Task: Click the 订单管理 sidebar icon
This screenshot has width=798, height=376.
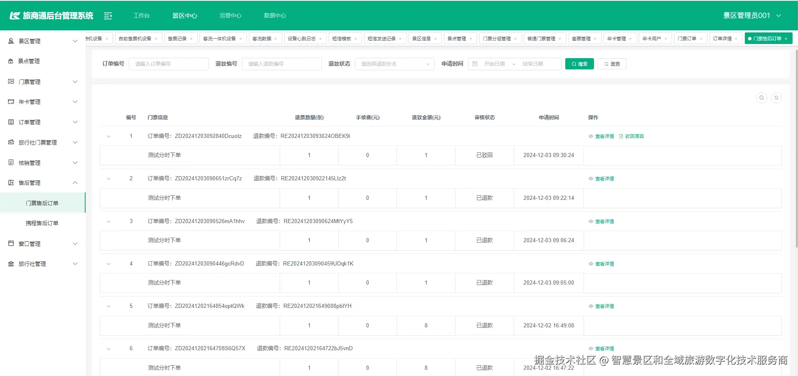Action: (x=11, y=122)
